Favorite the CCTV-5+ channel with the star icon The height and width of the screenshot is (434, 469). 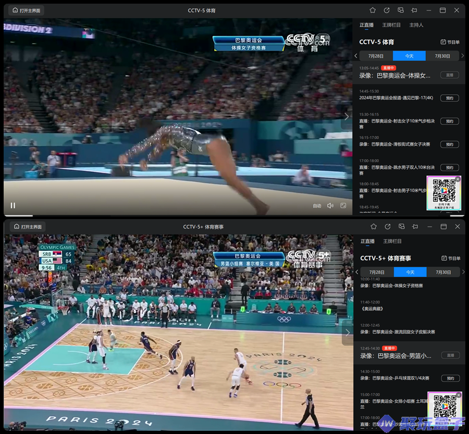click(373, 227)
